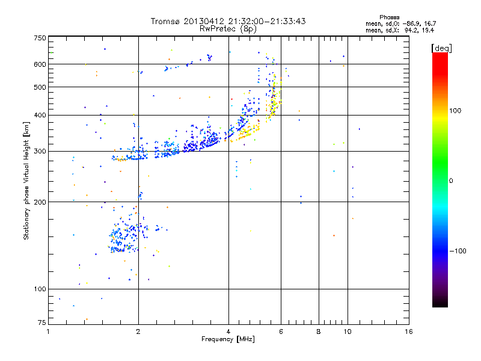Click the "100" km tick on the height axis
This screenshot has height=361, width=481.
[x=40, y=289]
